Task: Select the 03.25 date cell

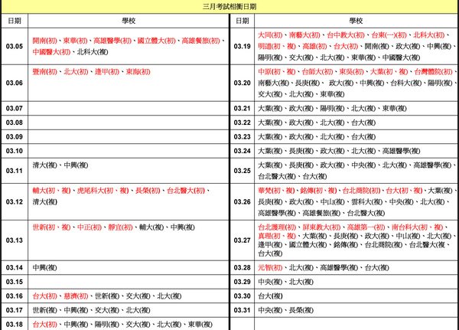Action: point(242,171)
